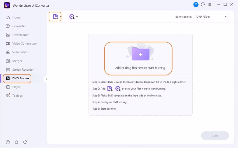Open the notifications bell icon
The image size is (238, 148).
pyautogui.click(x=17, y=142)
